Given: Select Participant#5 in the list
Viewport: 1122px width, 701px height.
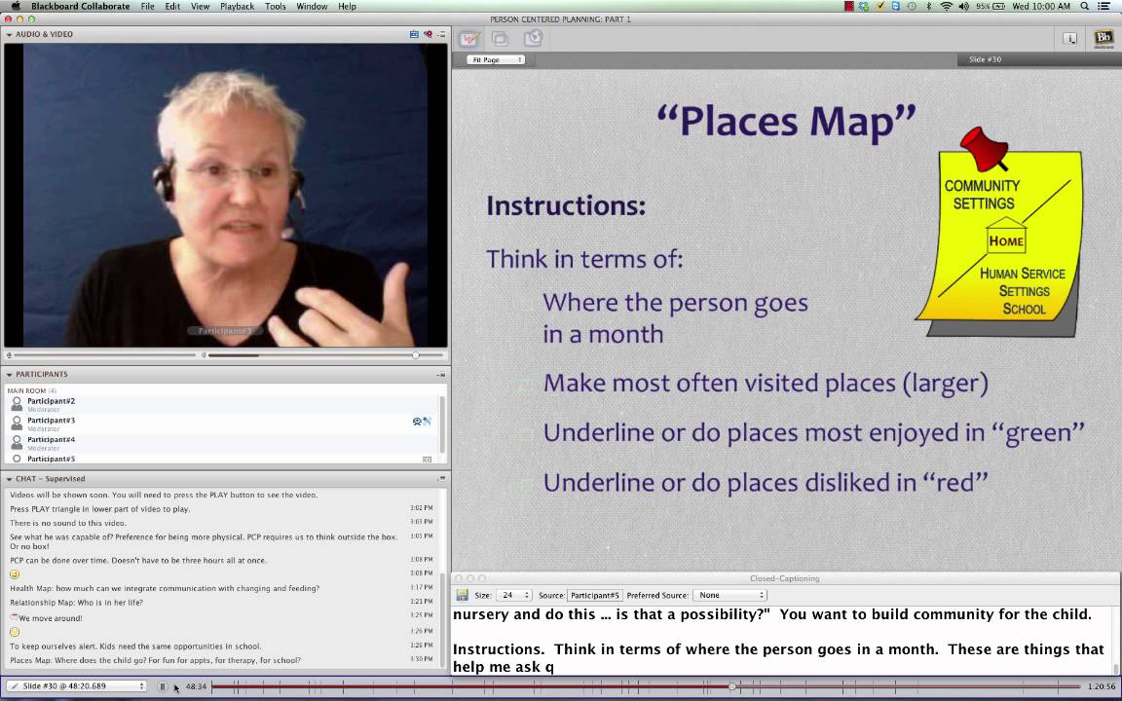Looking at the screenshot, I should [x=222, y=459].
